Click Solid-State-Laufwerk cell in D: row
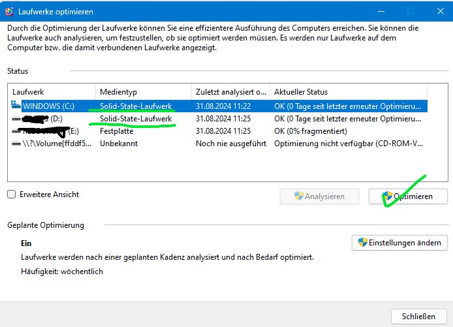This screenshot has width=453, height=327. 136,119
